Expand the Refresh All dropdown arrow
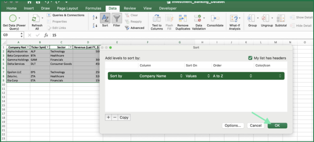 (x=42, y=18)
